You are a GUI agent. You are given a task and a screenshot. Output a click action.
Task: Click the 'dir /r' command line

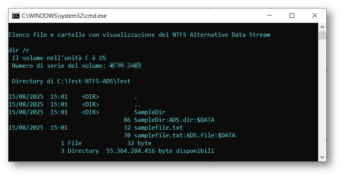coord(19,50)
